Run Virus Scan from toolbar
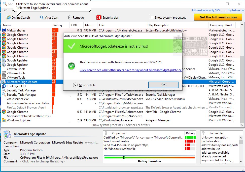 point(49,17)
